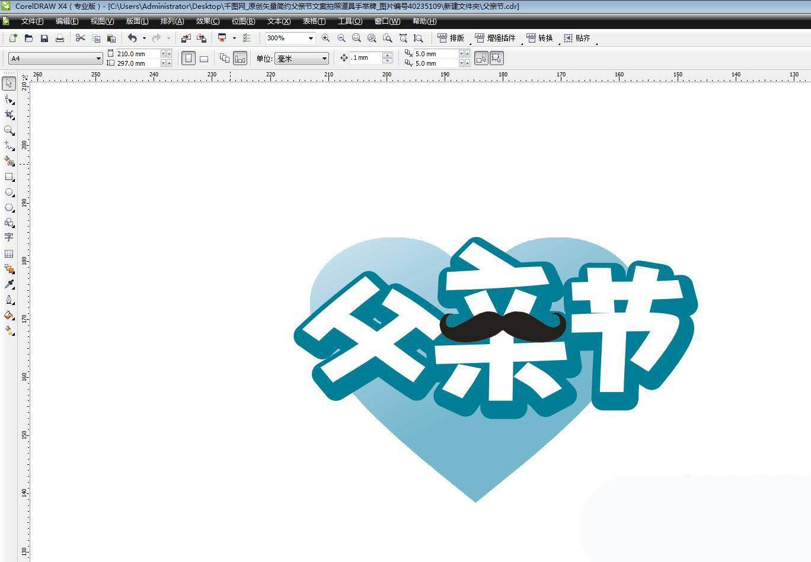Select the Crop tool in toolbox
811x562 pixels.
coord(9,114)
